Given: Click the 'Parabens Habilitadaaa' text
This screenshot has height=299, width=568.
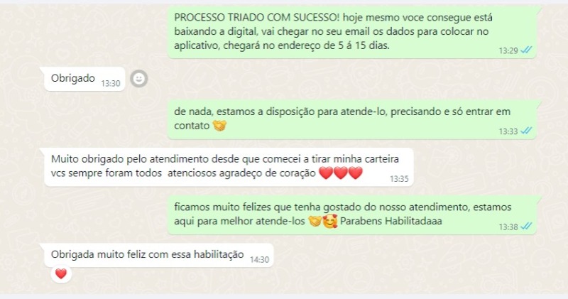Looking at the screenshot, I should pyautogui.click(x=391, y=221).
